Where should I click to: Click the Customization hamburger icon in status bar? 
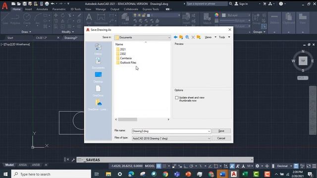coord(314,166)
